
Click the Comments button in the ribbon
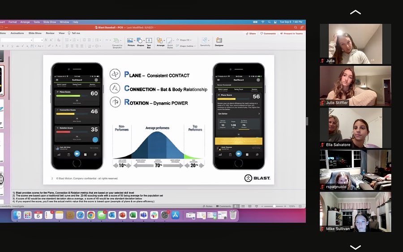268,34
